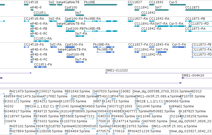212x135 pixels.
Task: Click the CG11841 gene label
Action: pos(141,7)
